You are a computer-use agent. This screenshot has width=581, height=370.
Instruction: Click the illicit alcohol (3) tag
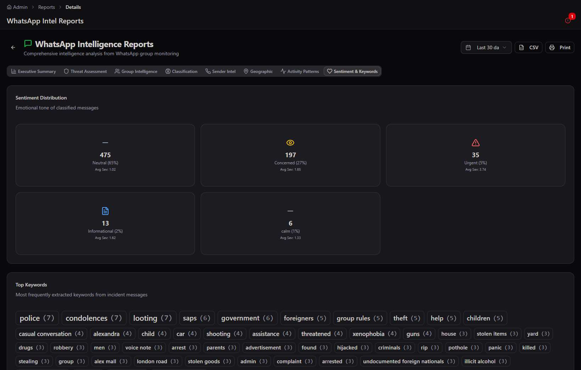[486, 361]
